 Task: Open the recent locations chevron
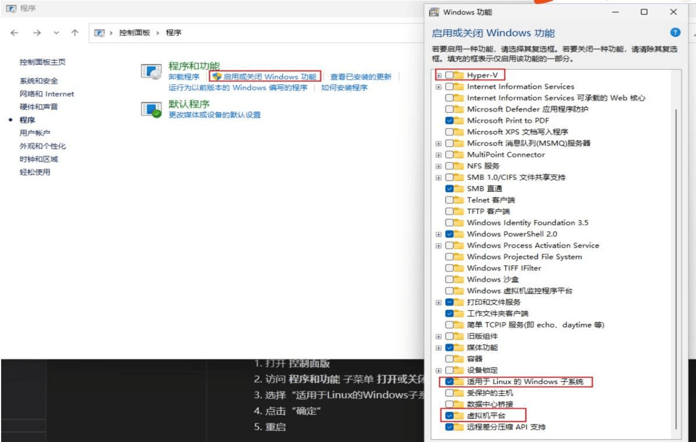coord(57,33)
